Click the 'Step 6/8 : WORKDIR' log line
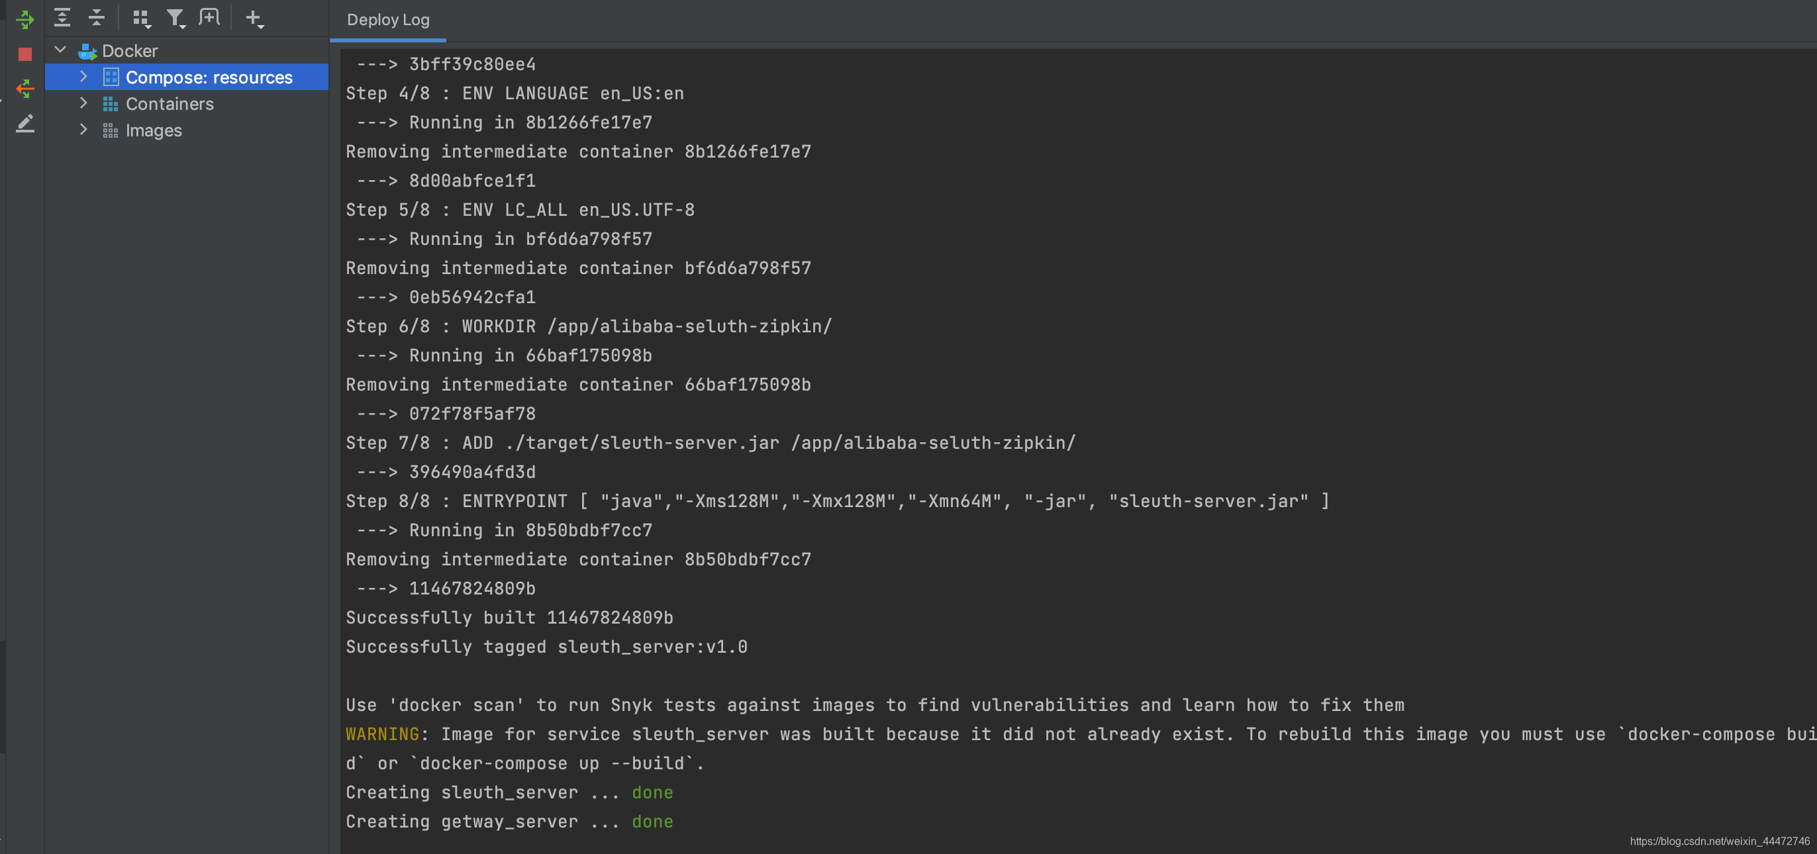1817x854 pixels. coord(589,326)
